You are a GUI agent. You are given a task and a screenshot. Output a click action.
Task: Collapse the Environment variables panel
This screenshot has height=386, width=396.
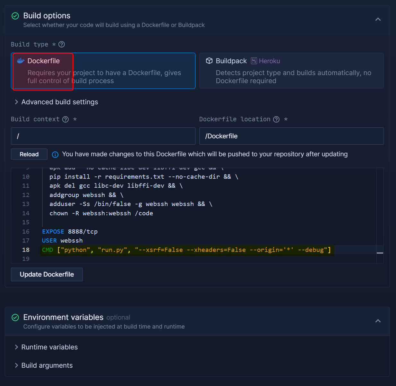(378, 321)
